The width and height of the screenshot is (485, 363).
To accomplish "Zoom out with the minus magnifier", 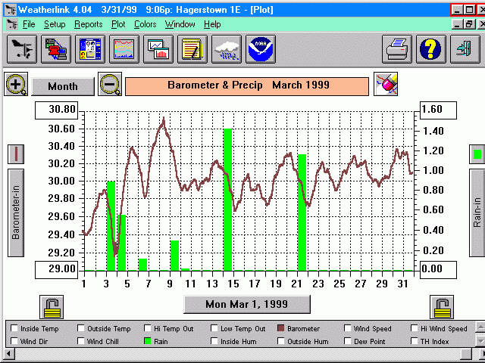I will [x=110, y=84].
